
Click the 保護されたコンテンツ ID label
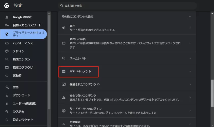pyautogui.click(x=85, y=84)
